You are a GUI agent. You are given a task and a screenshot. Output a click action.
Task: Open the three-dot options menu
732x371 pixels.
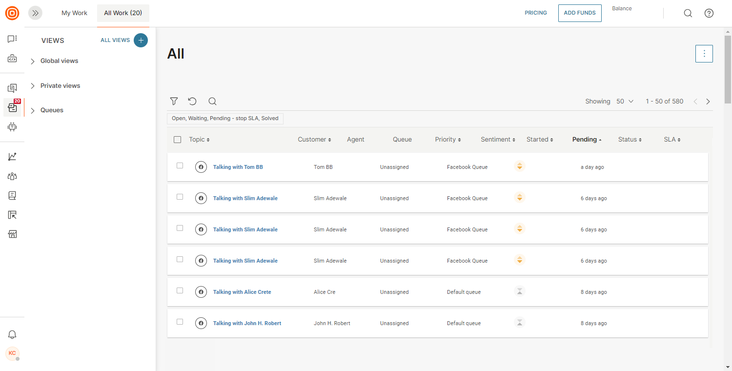pyautogui.click(x=704, y=54)
